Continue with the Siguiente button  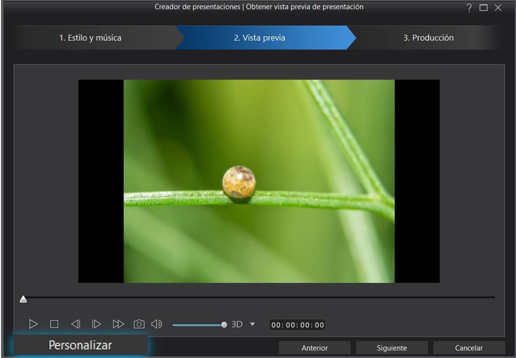391,348
